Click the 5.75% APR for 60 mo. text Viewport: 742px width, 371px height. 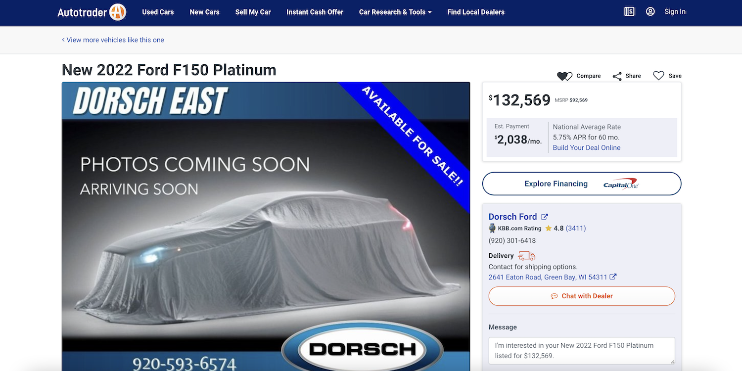pyautogui.click(x=586, y=138)
